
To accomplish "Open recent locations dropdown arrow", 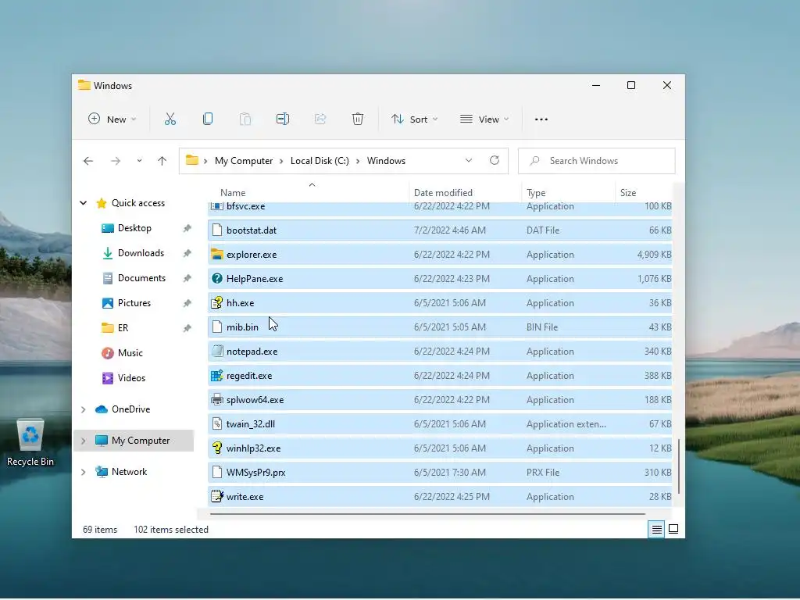I will [139, 161].
